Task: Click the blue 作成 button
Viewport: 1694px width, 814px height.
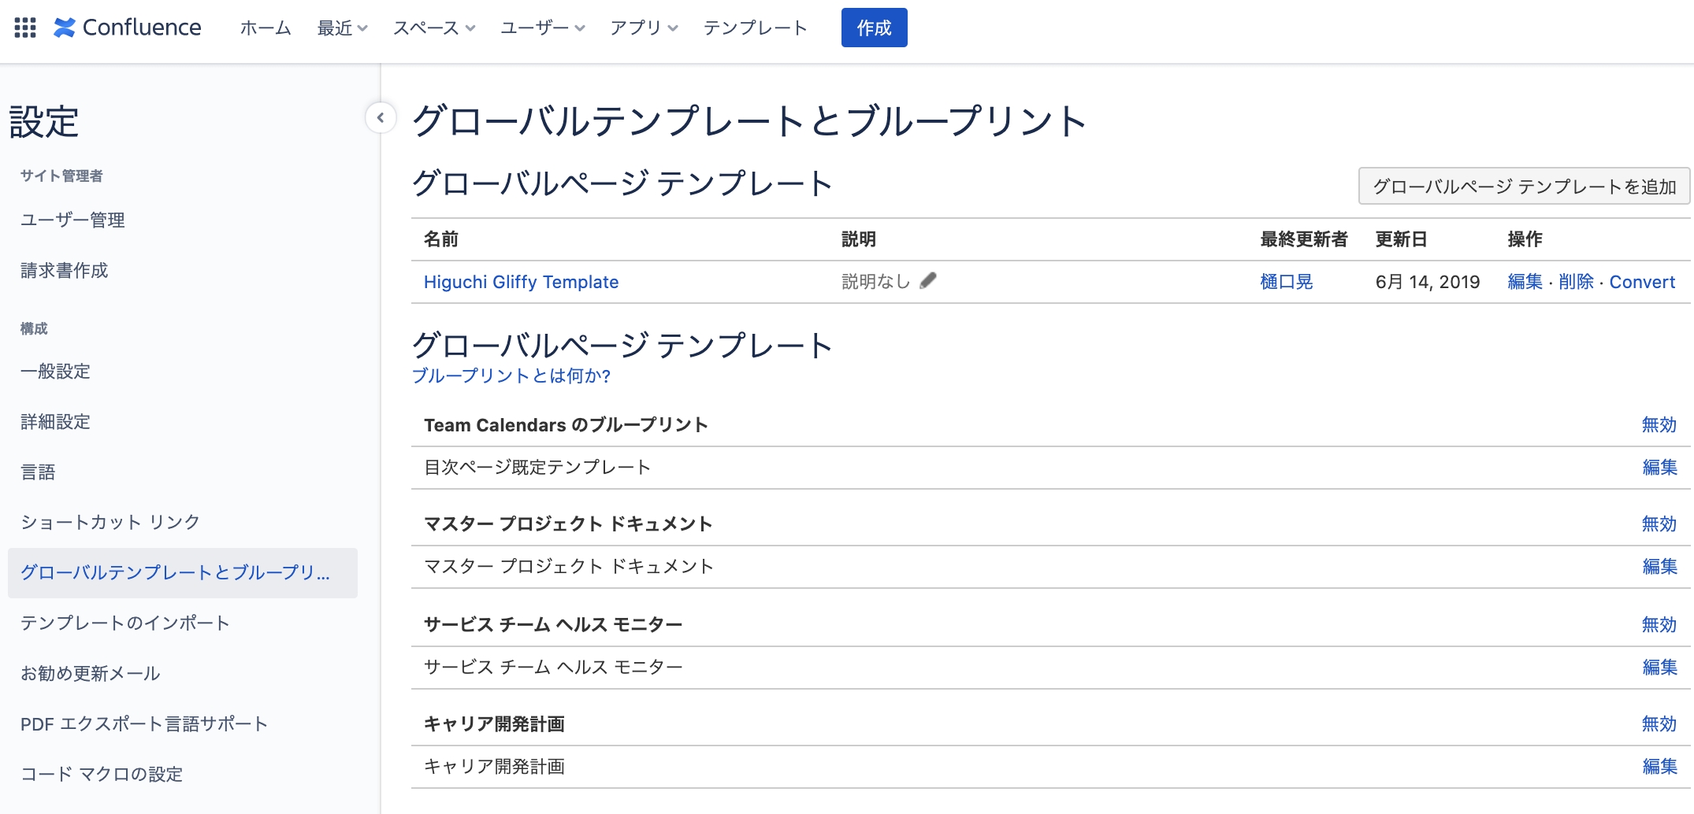Action: (x=874, y=28)
